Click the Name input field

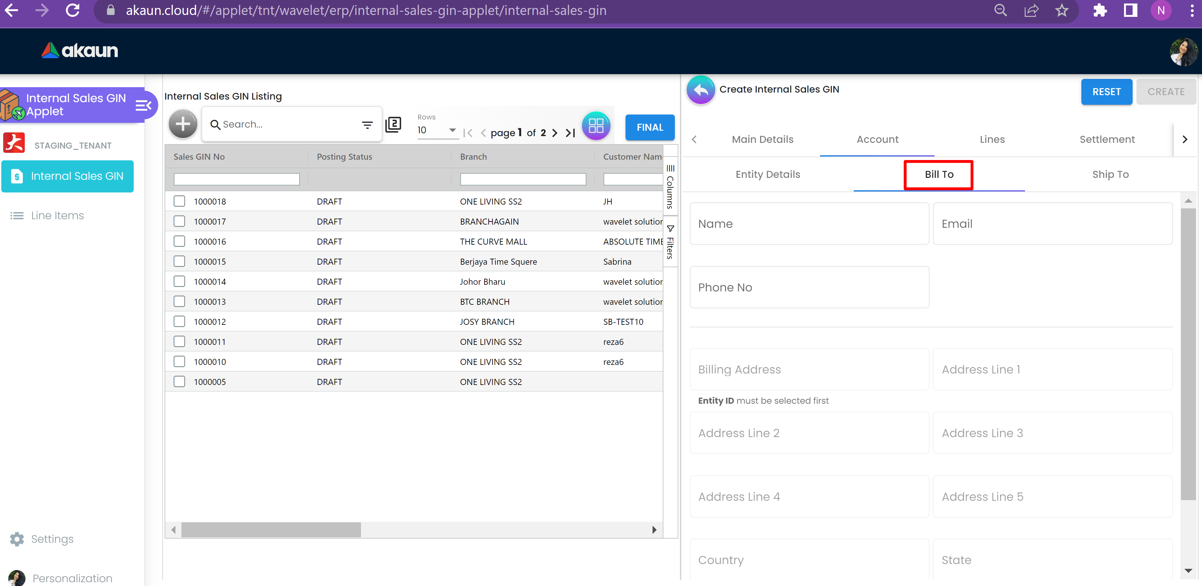coord(809,224)
